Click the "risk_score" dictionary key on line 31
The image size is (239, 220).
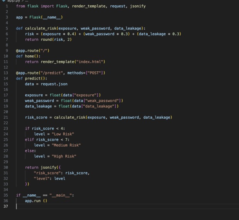click(47, 173)
